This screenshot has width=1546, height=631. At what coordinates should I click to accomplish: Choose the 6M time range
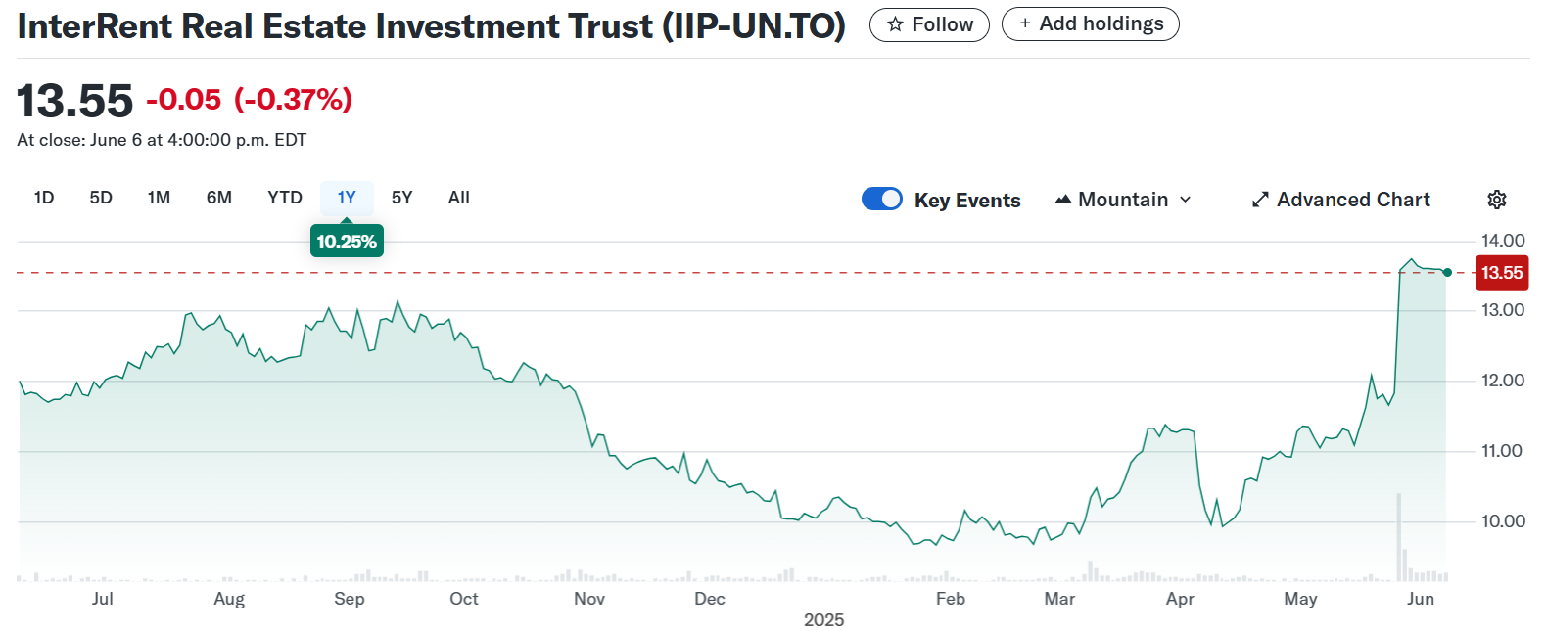tap(219, 198)
